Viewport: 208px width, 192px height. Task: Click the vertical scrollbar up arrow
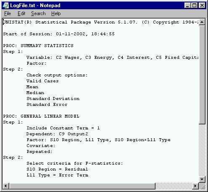pos(202,22)
